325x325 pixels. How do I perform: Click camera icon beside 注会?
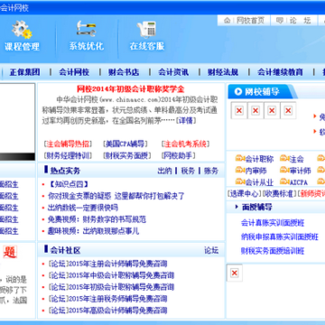(x=284, y=158)
